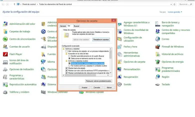Close the Opciones de carpeta dialog
Screen dimensions: 195x117
point(114,20)
